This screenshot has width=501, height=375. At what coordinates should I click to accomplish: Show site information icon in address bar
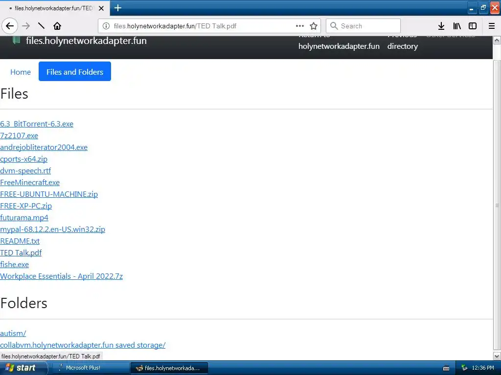(106, 26)
